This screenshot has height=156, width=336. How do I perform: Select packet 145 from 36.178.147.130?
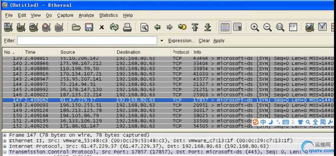(x=168, y=89)
